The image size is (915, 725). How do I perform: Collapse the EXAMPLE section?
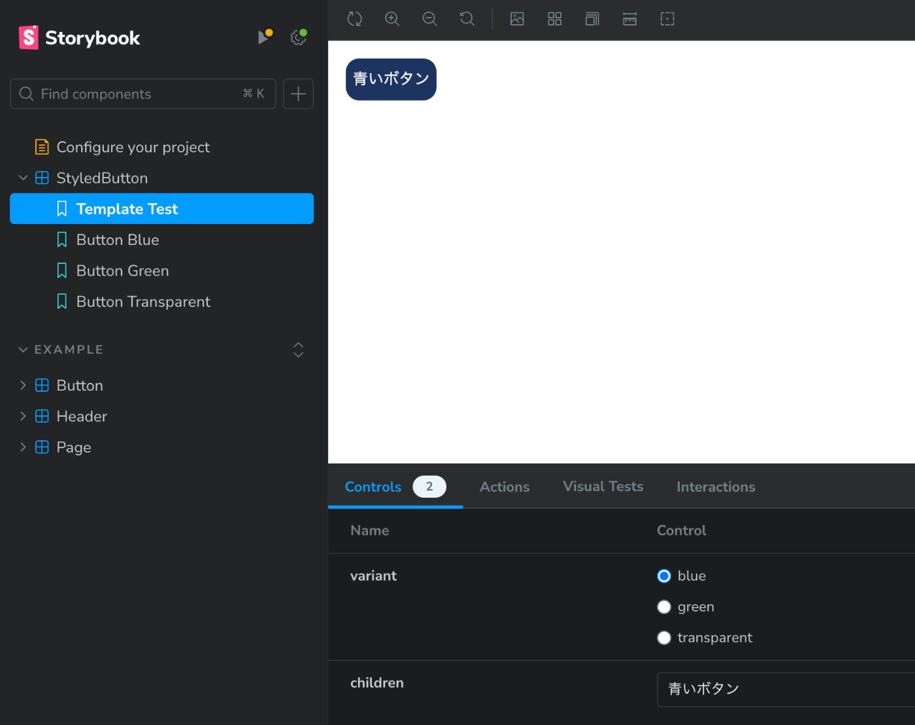24,349
